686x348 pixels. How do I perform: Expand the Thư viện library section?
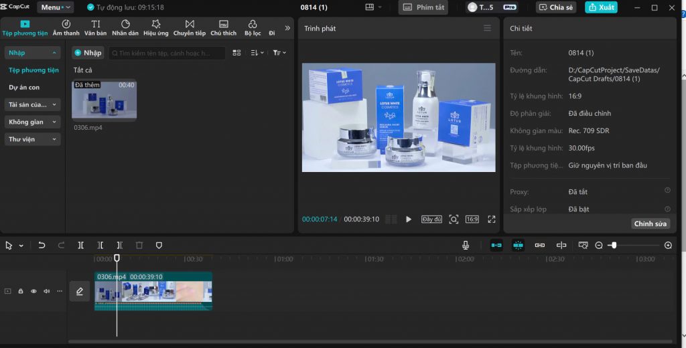click(x=32, y=139)
